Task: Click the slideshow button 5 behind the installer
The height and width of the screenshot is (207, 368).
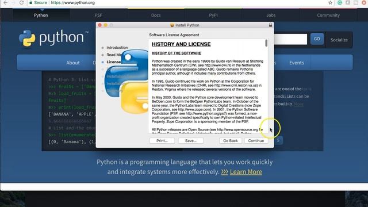Action: point(278,140)
